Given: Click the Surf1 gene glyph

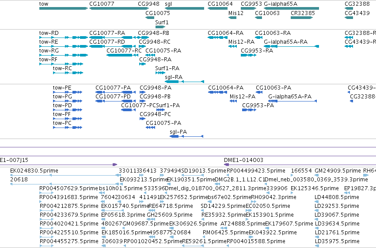Looking at the screenshot, I should (160, 27).
